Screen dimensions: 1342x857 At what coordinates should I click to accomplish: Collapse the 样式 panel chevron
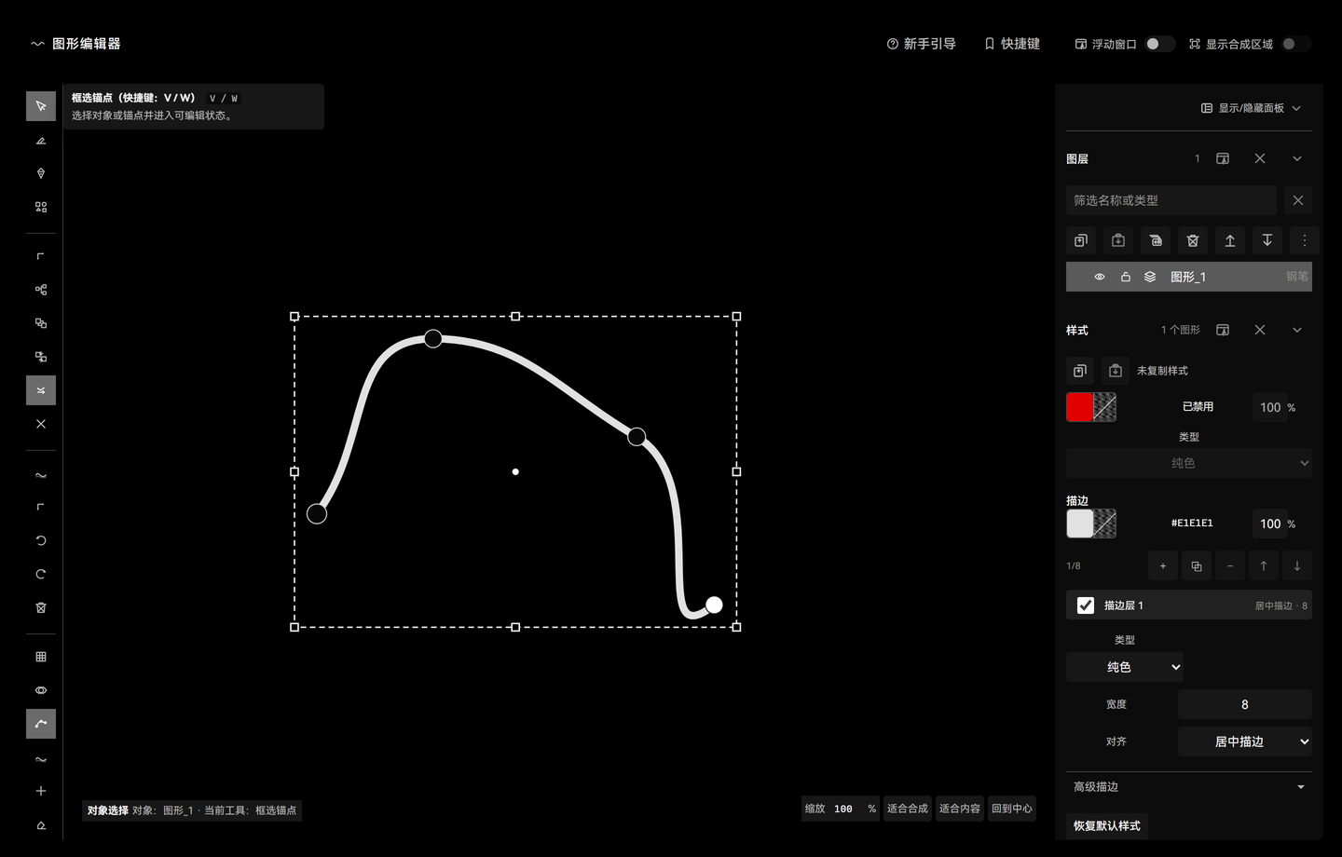click(x=1297, y=330)
